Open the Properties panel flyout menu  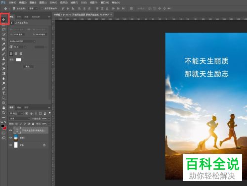click(x=49, y=17)
